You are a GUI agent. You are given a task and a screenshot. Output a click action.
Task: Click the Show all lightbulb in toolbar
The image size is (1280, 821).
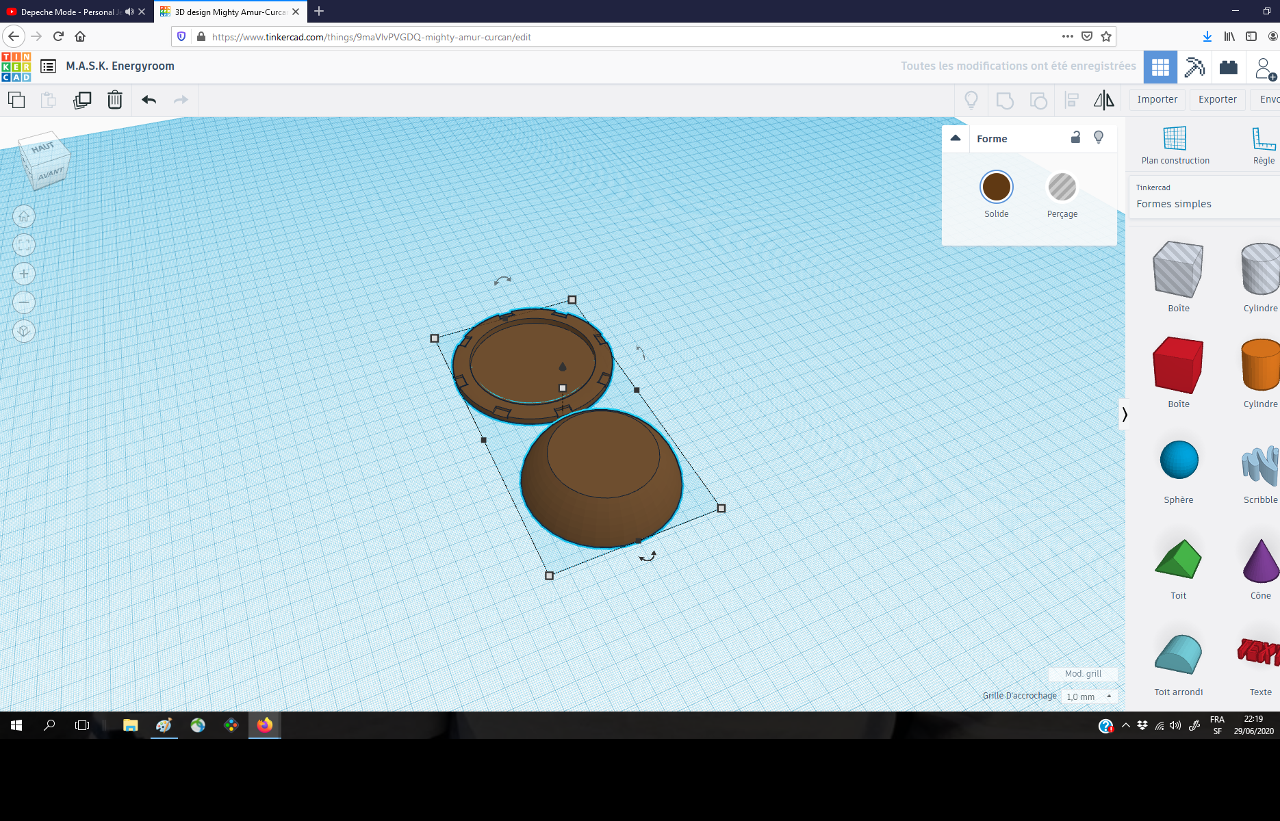pos(971,101)
